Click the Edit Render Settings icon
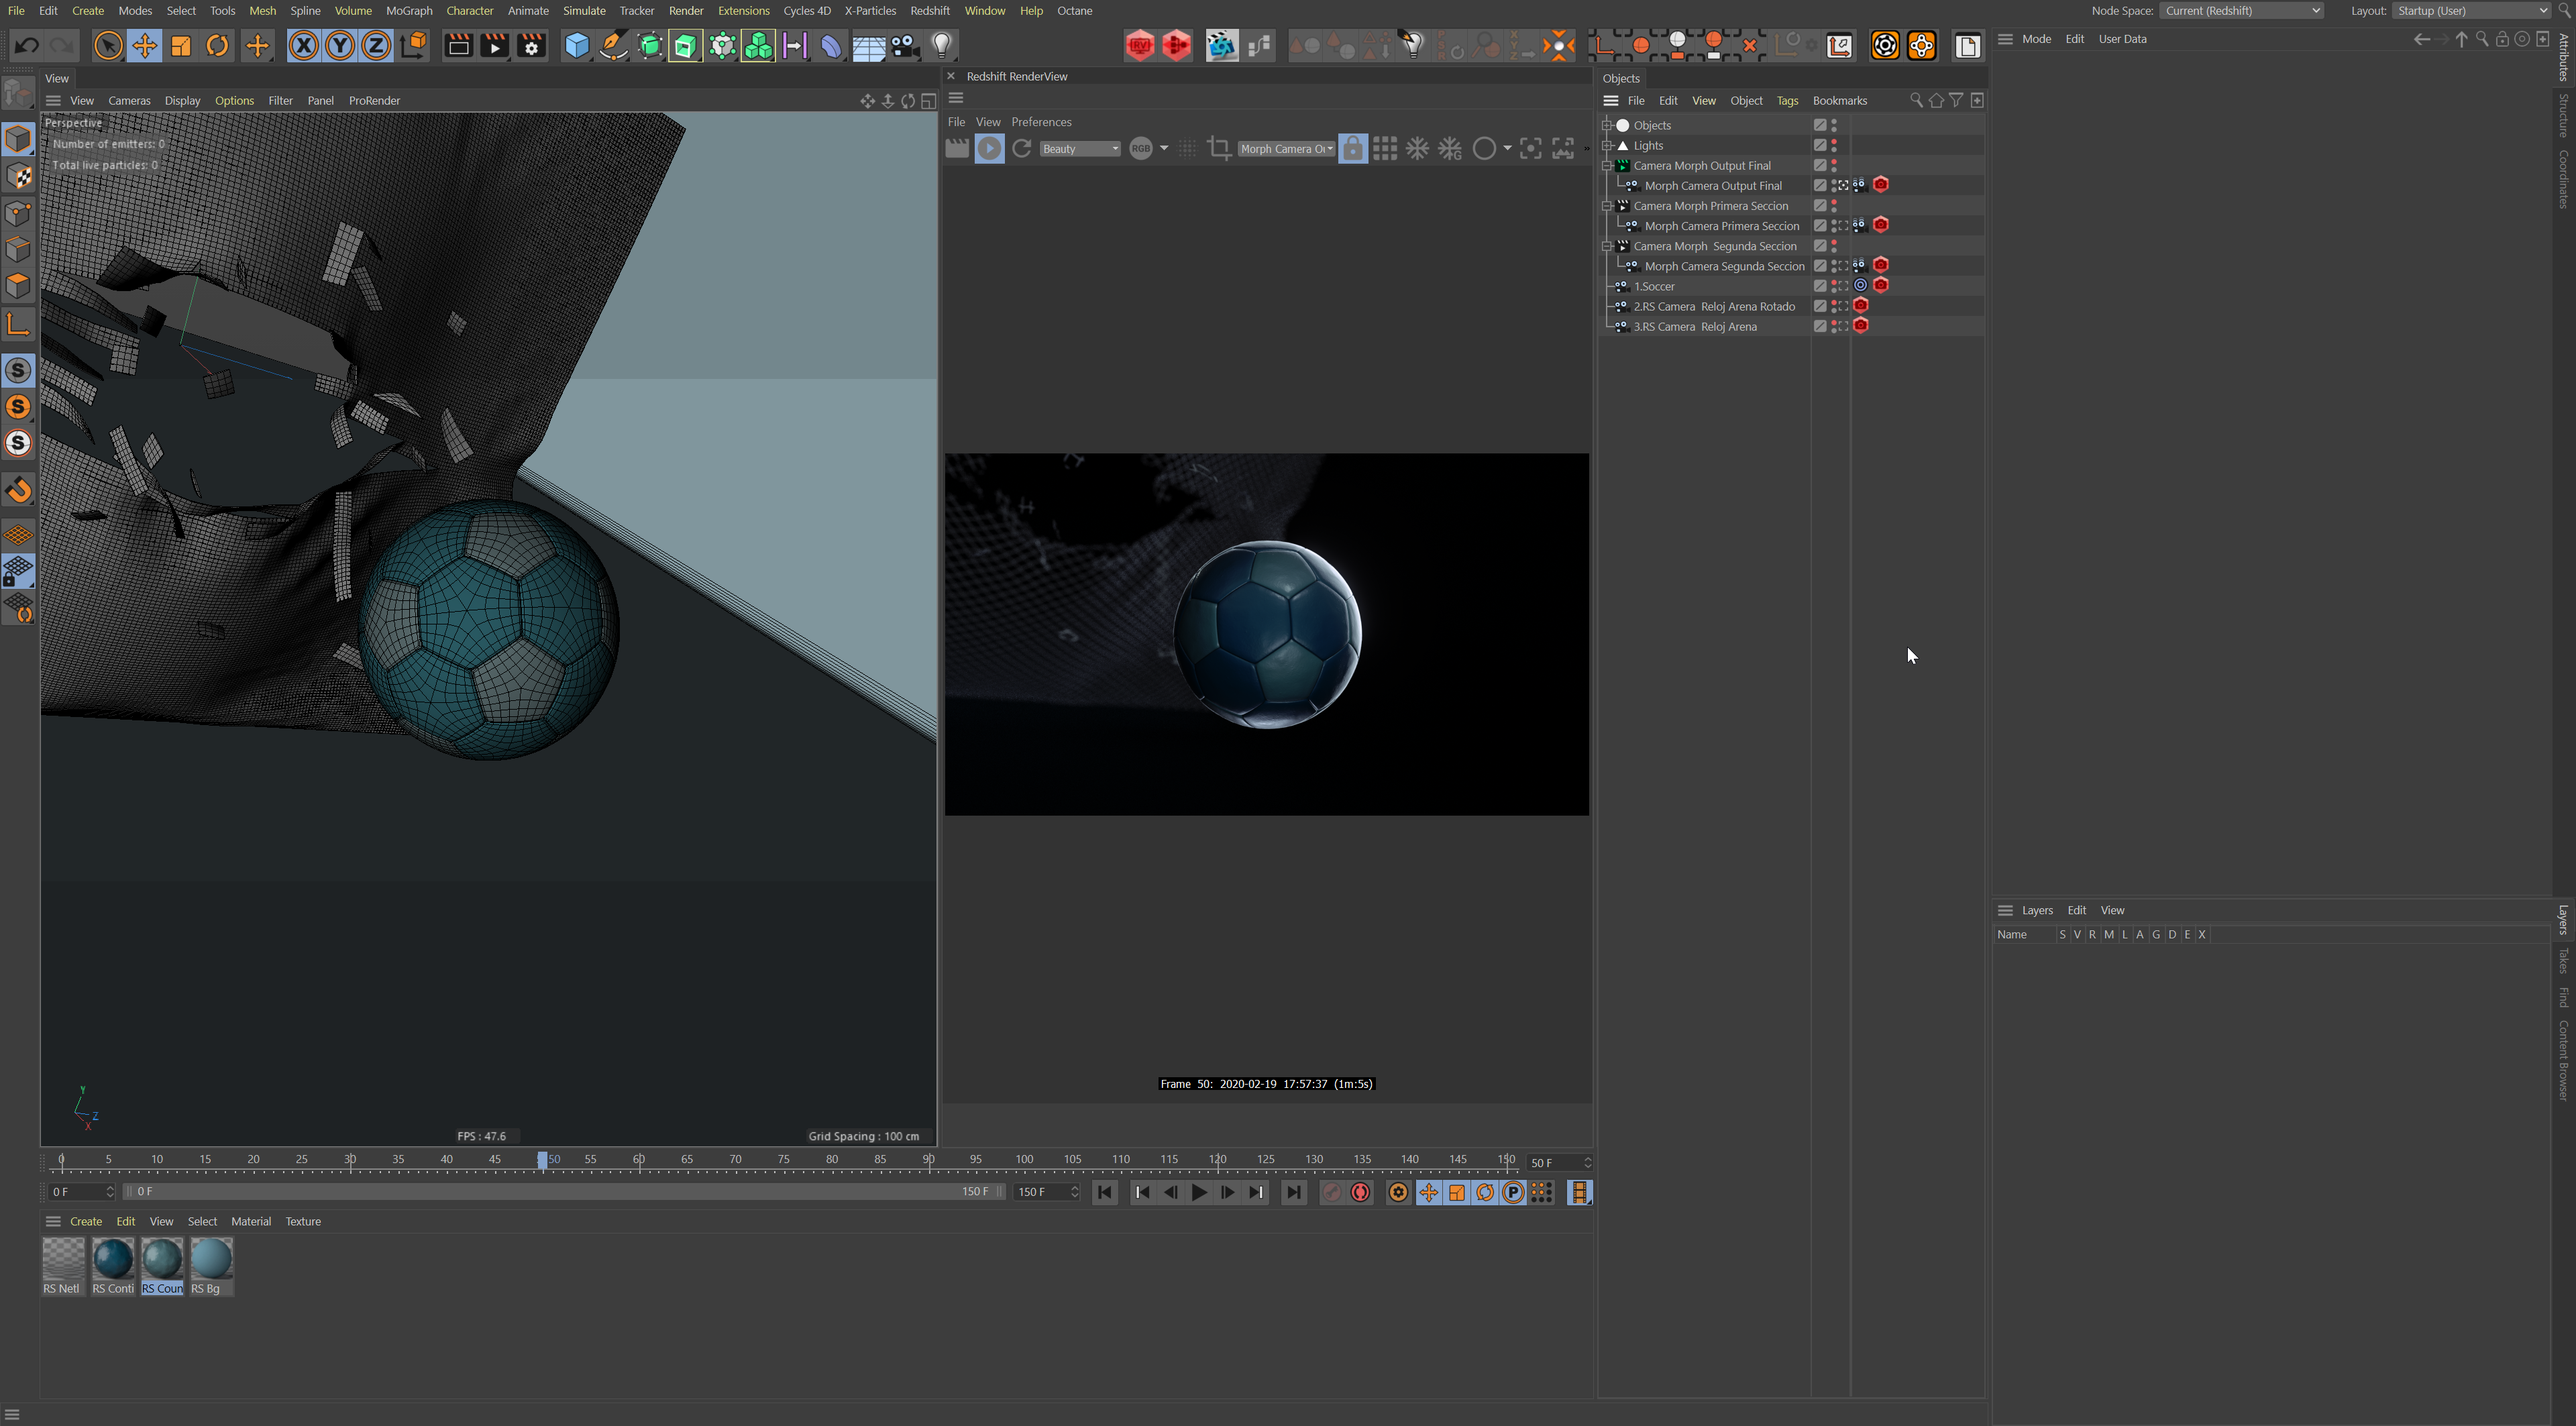2576x1426 pixels. 531,46
